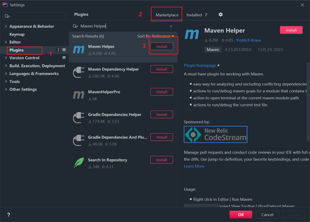Image resolution: width=310 pixels, height=222 pixels.
Task: Click the JetBrains IDE logo in title bar
Action: pyautogui.click(x=5, y=5)
